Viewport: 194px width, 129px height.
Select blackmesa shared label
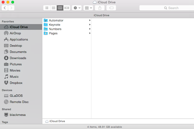tap(18, 115)
